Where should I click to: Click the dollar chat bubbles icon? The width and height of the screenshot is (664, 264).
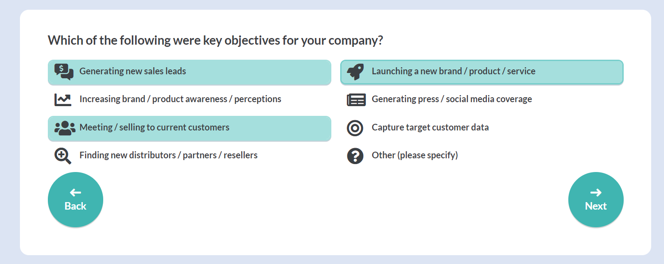pyautogui.click(x=64, y=72)
